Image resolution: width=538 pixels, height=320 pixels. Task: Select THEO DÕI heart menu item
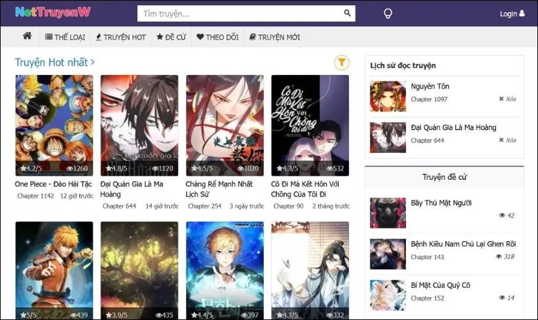(218, 37)
